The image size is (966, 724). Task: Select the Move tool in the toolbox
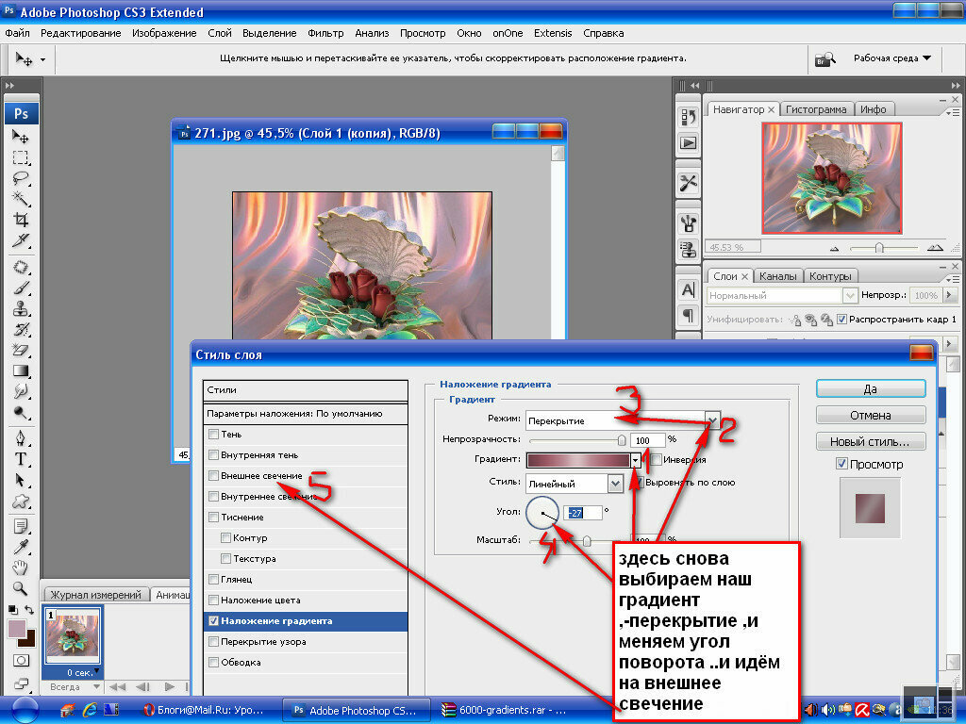coord(21,136)
